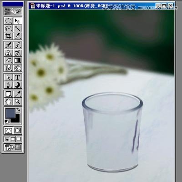Open the black background color swatch

(x=17, y=120)
